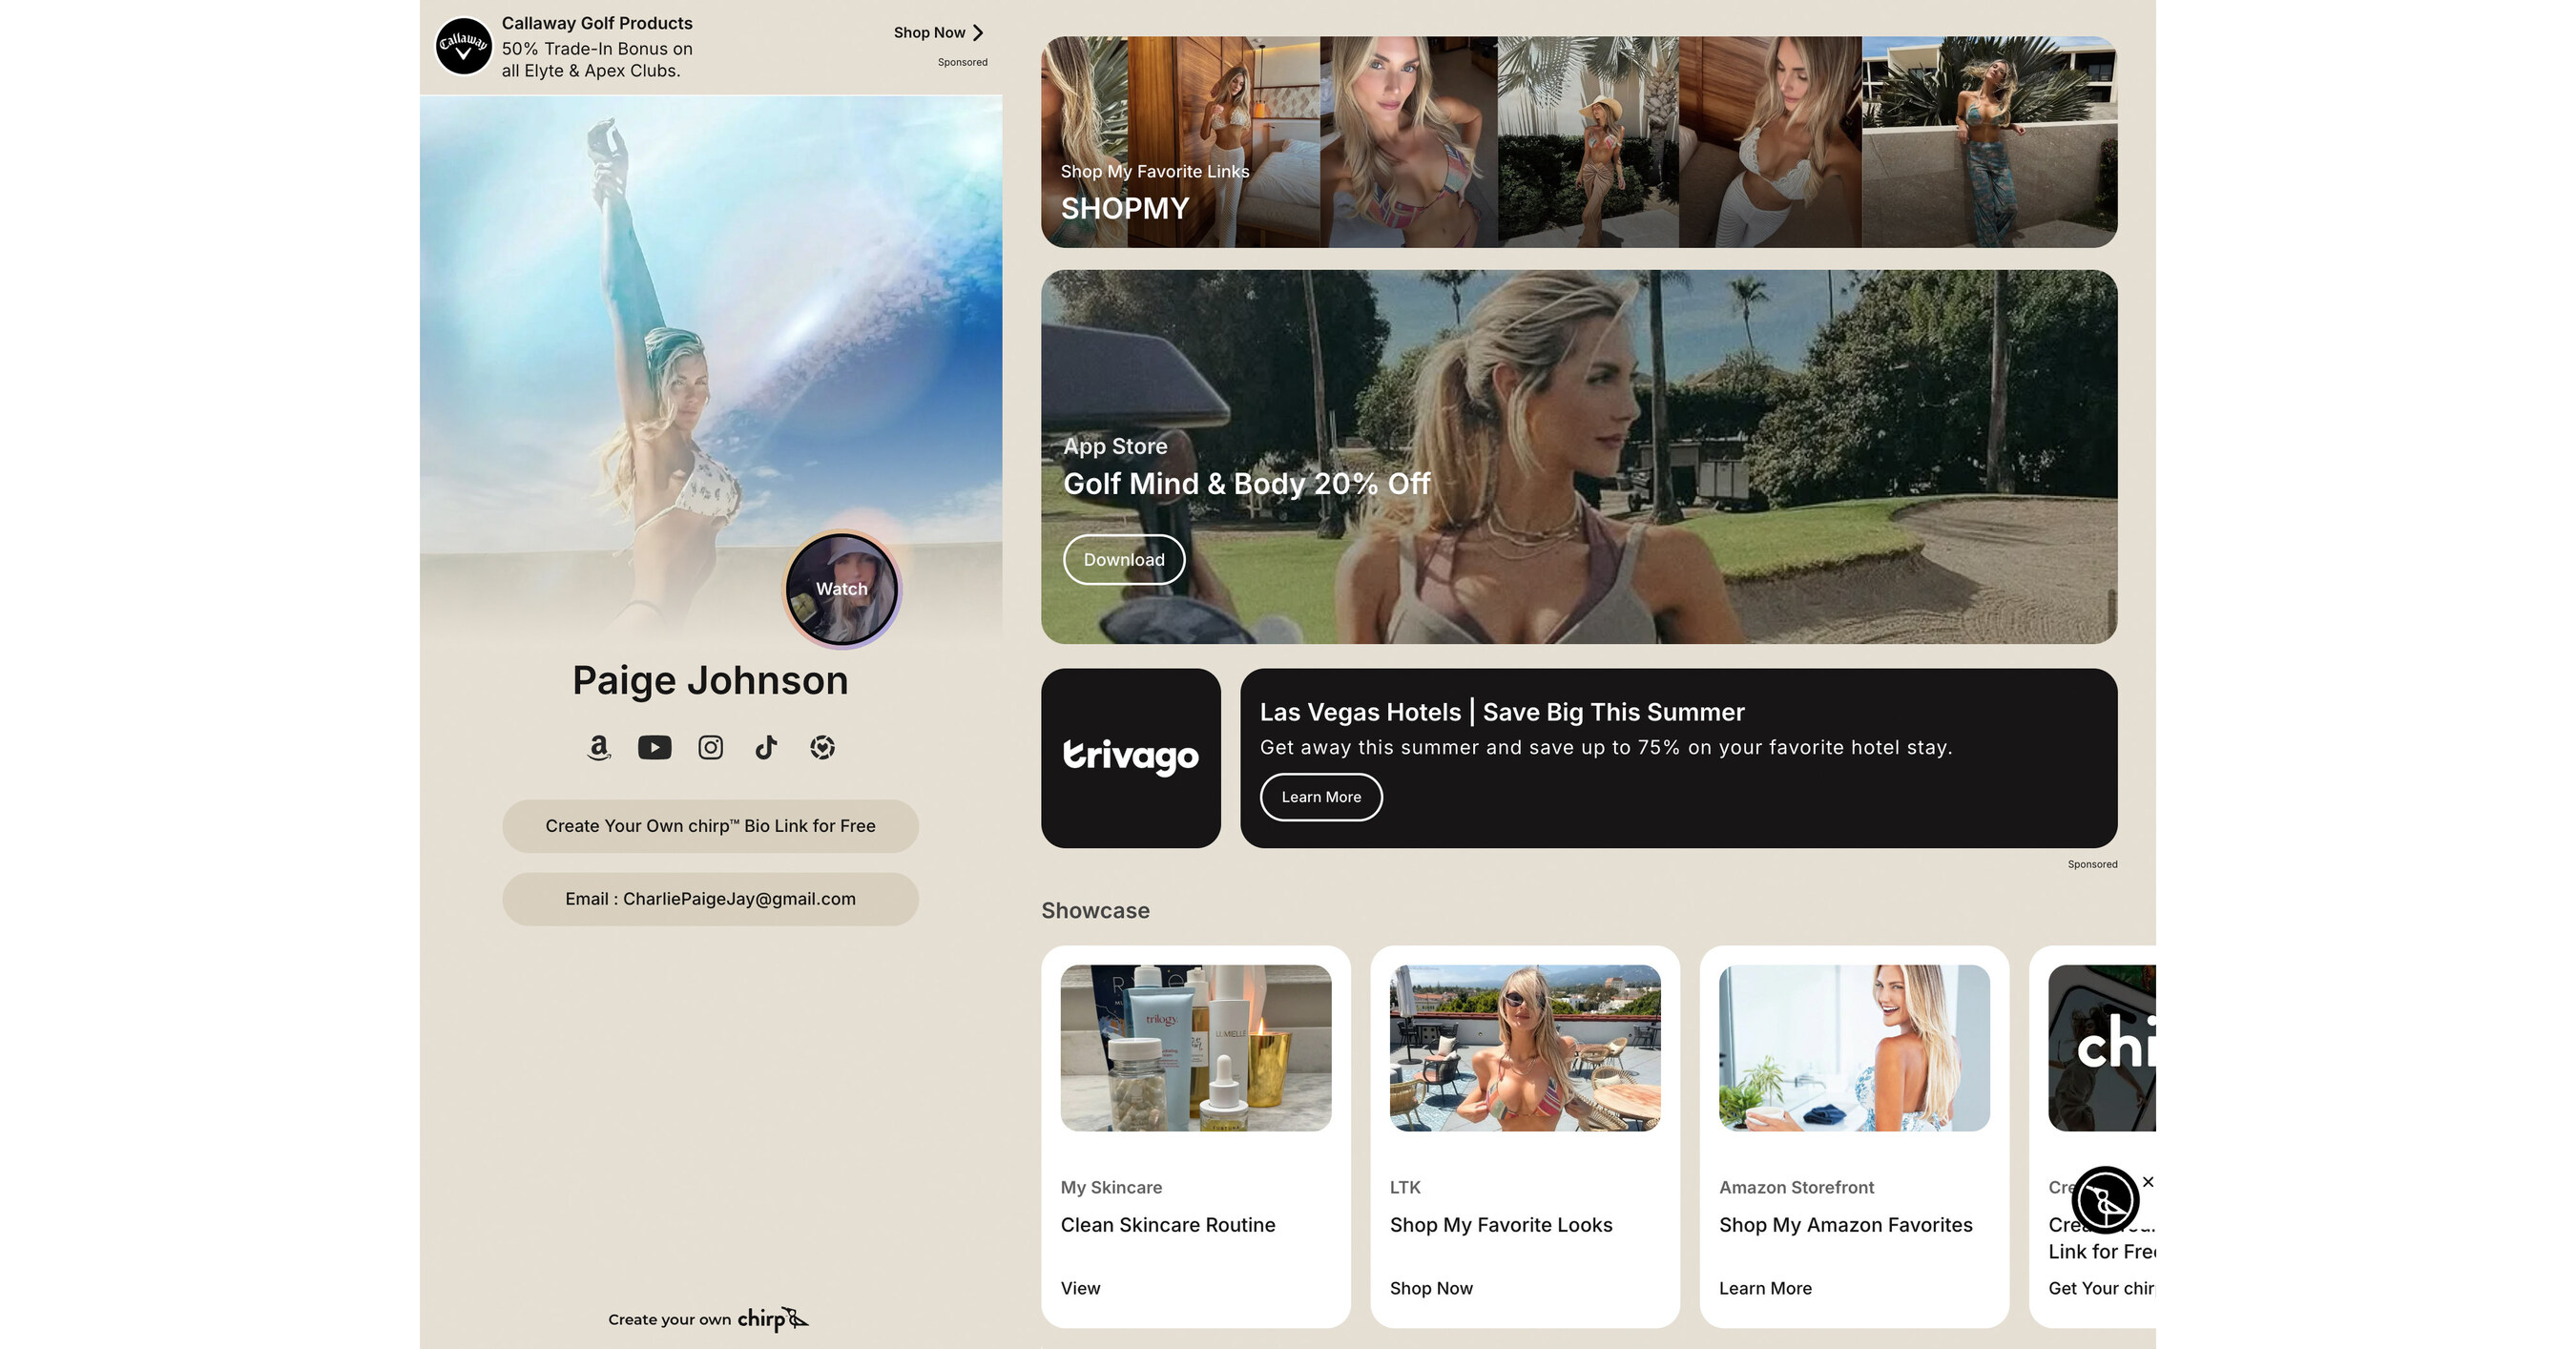Click the Amazon Storefront card label
This screenshot has width=2576, height=1349.
tap(1796, 1187)
